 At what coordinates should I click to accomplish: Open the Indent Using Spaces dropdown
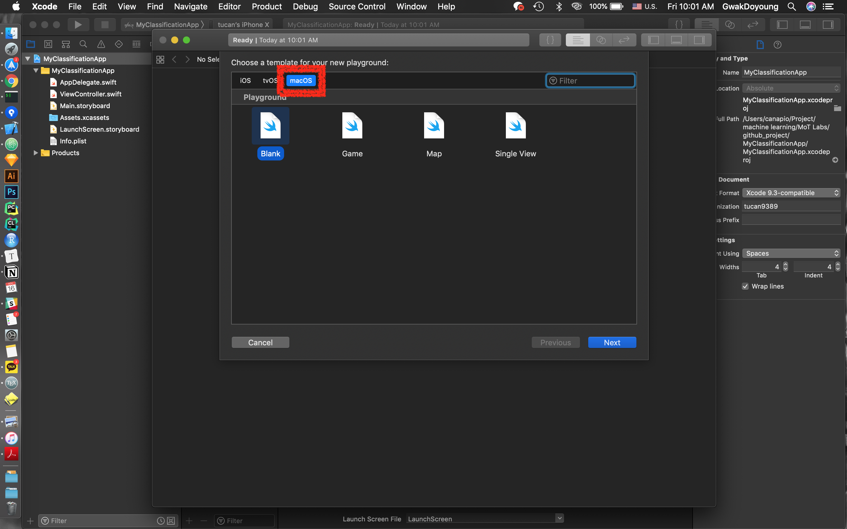tap(791, 253)
